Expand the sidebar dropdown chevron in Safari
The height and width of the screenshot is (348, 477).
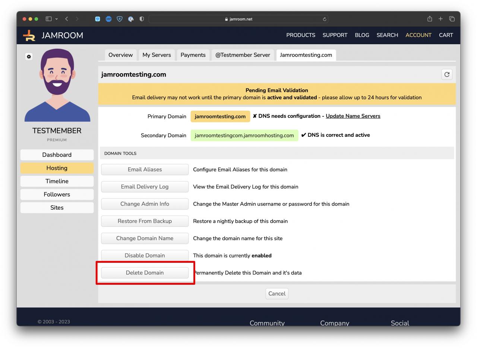(57, 19)
